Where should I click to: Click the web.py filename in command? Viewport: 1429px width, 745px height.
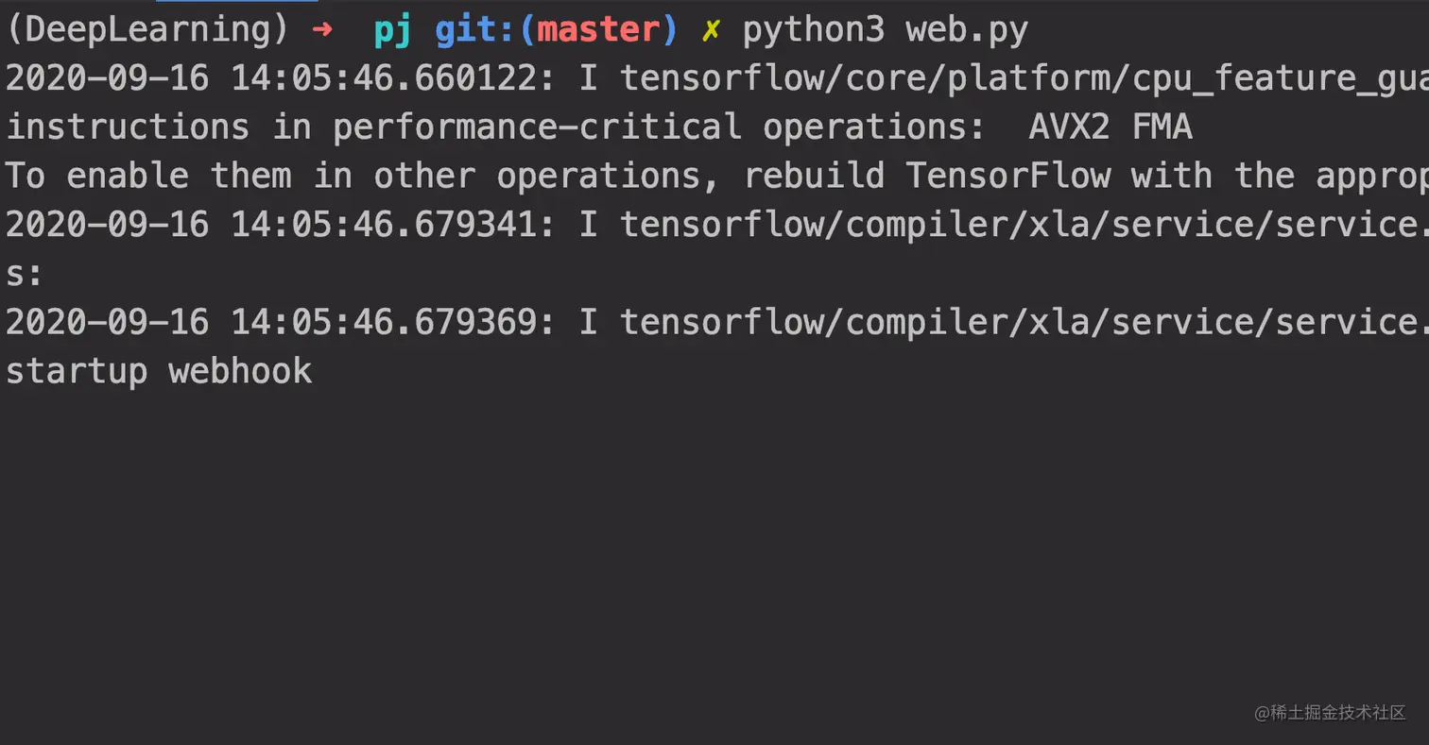[x=966, y=30]
